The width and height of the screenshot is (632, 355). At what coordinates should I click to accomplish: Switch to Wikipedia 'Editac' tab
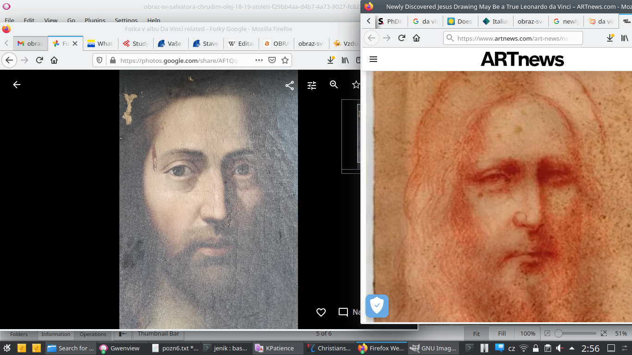coord(241,43)
